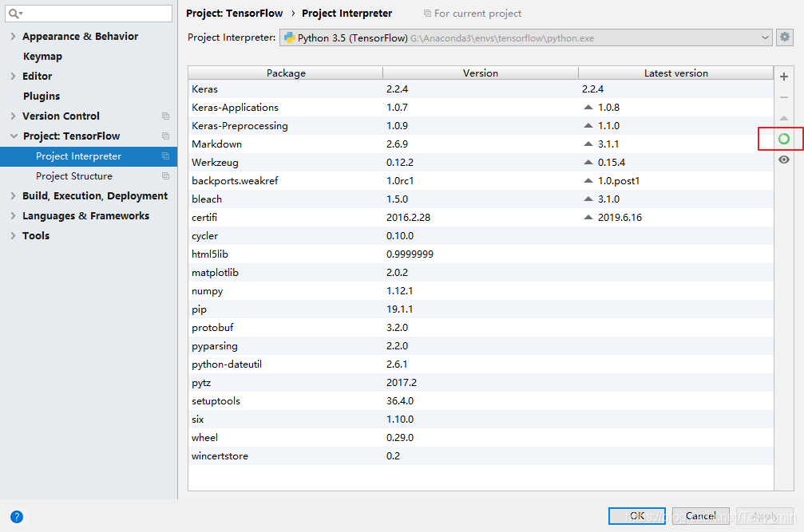The width and height of the screenshot is (804, 532).
Task: Click the Latest version column header
Action: [675, 73]
